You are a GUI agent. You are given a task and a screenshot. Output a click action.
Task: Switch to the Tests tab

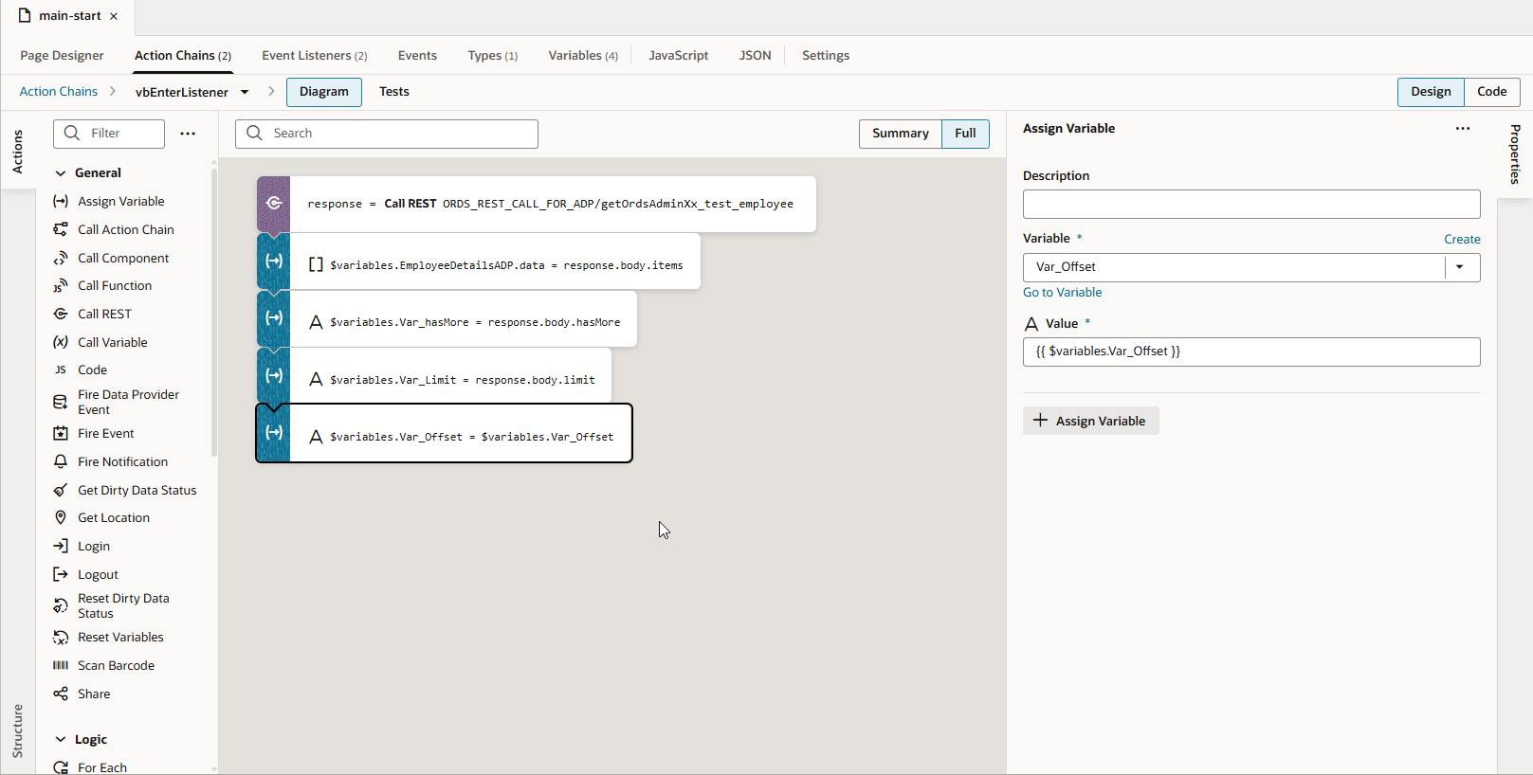[393, 92]
